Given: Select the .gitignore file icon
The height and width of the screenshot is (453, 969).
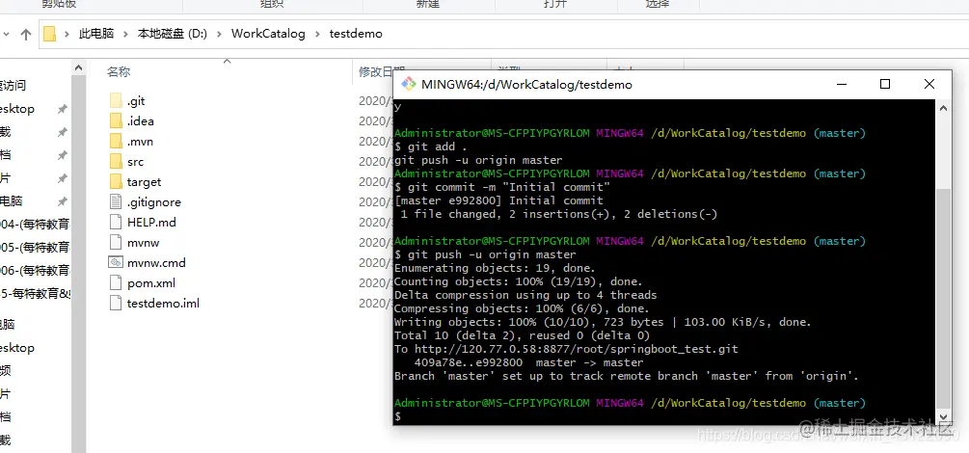Looking at the screenshot, I should [x=116, y=202].
